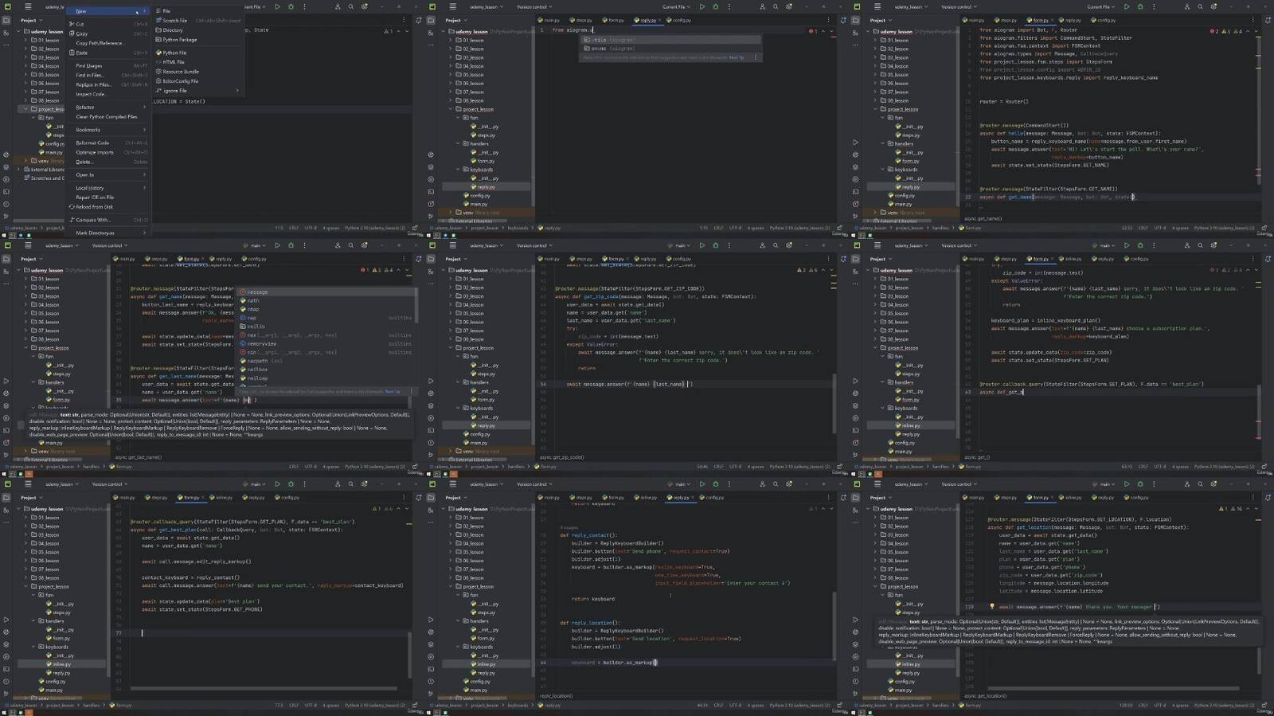Open Terminal tool icon in top-middle window sidebar
1274x716 pixels.
click(431, 179)
